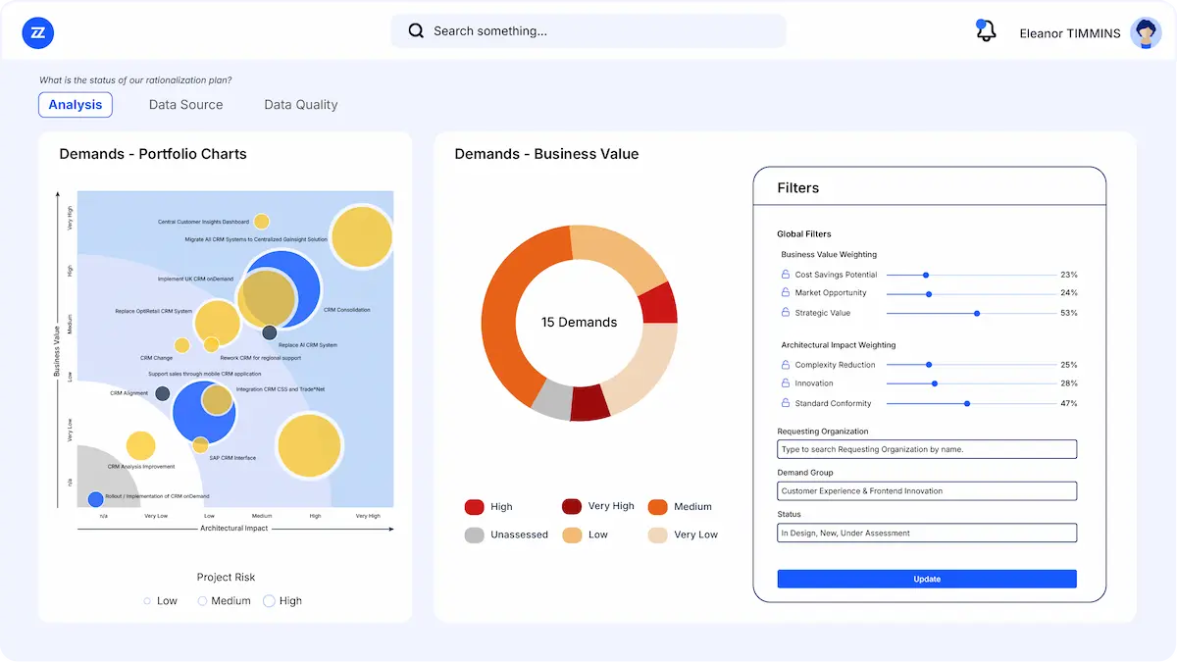Adjust the Complexity Reduction slider handle
The width and height of the screenshot is (1177, 662).
pyautogui.click(x=929, y=365)
